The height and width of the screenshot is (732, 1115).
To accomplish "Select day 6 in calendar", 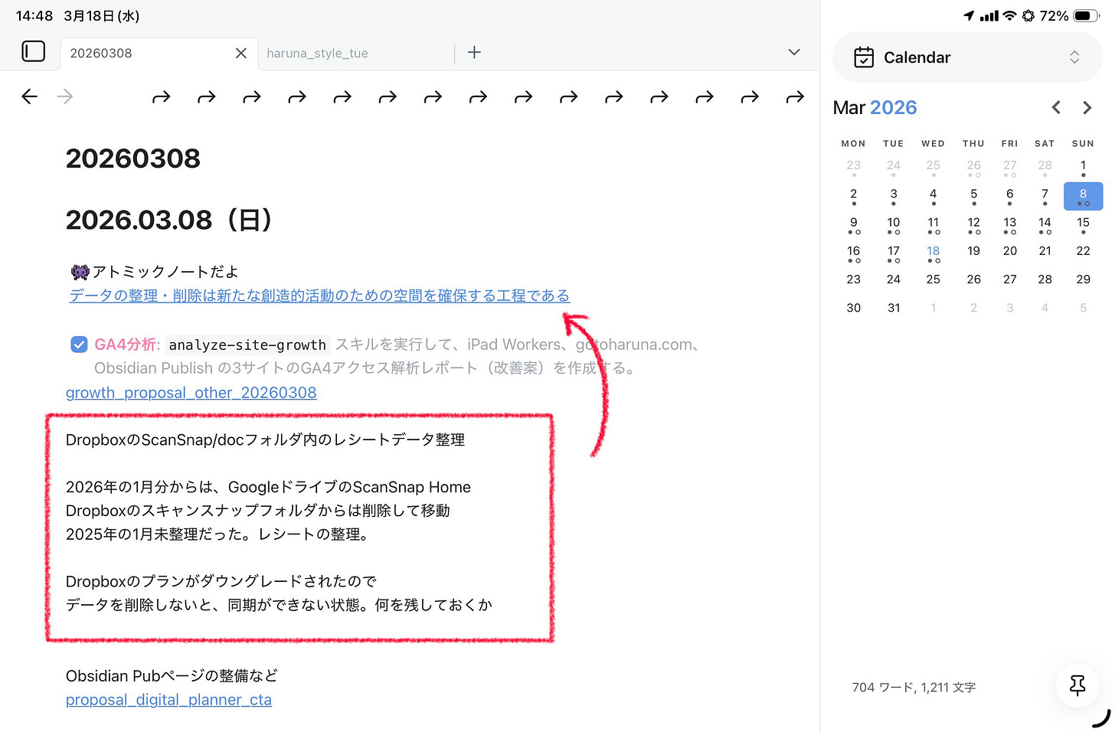I will (1009, 196).
